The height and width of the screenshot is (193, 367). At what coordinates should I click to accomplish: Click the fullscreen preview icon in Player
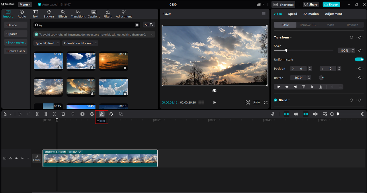(x=266, y=102)
